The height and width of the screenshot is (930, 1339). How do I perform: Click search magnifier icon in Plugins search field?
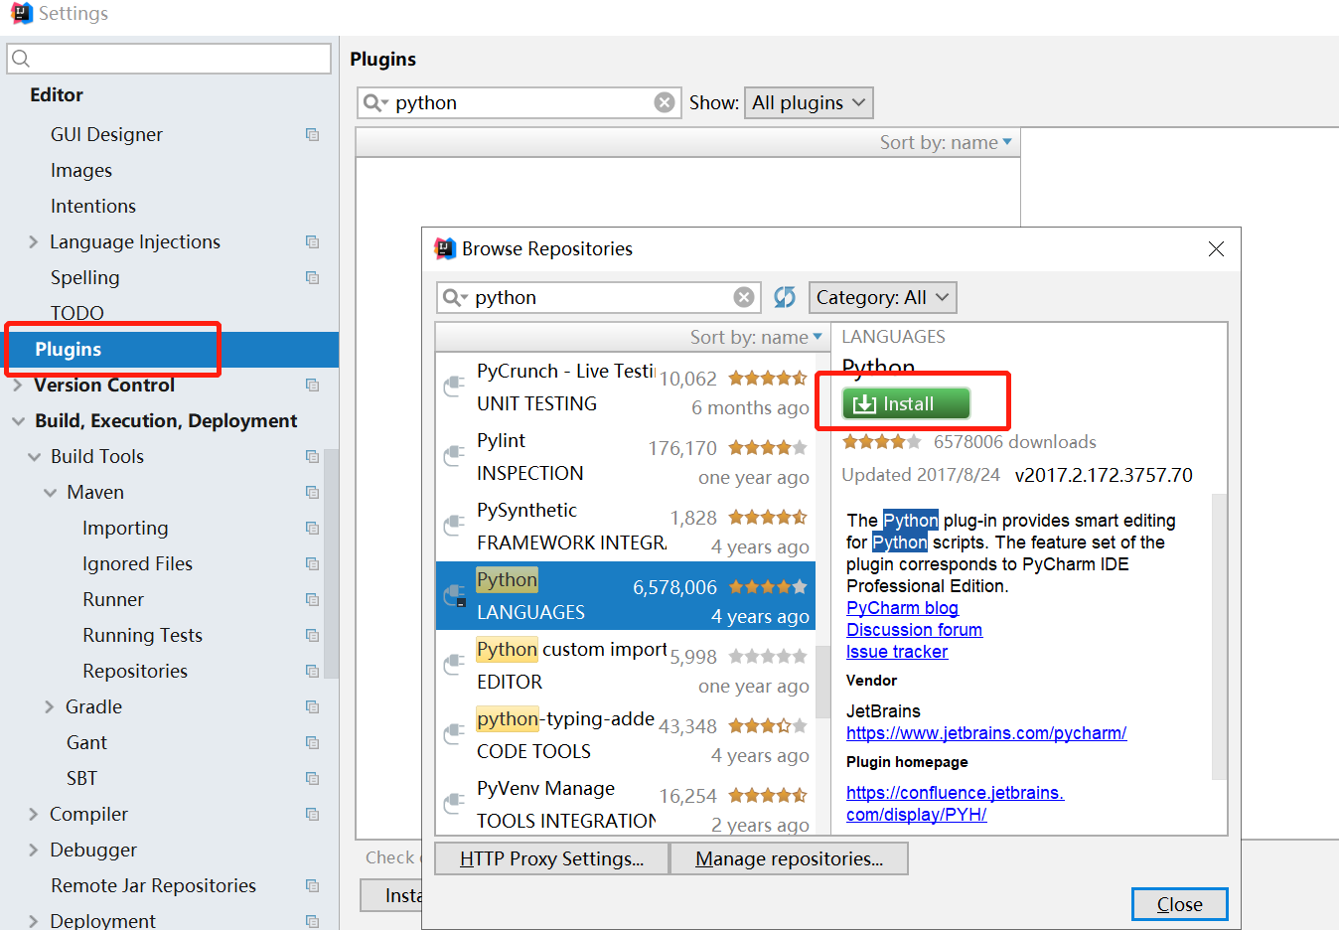(375, 102)
